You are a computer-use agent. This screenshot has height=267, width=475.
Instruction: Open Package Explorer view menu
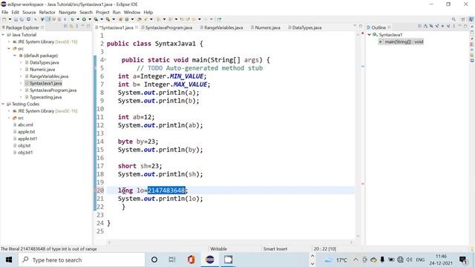(77, 27)
